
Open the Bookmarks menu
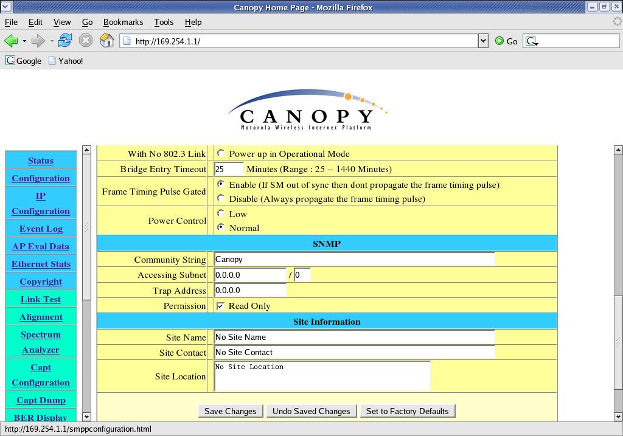point(123,22)
